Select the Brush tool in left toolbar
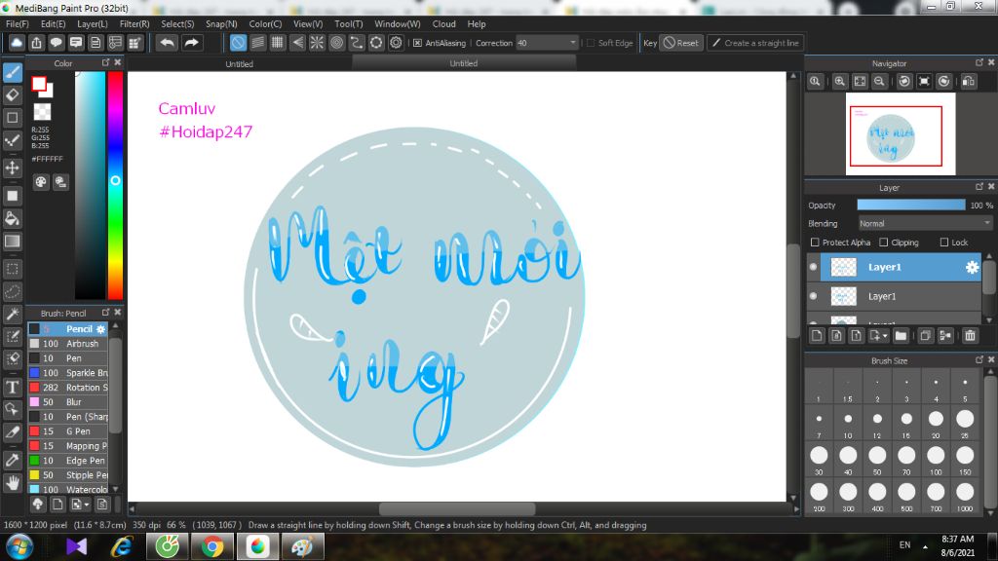The height and width of the screenshot is (561, 998). pyautogui.click(x=12, y=72)
